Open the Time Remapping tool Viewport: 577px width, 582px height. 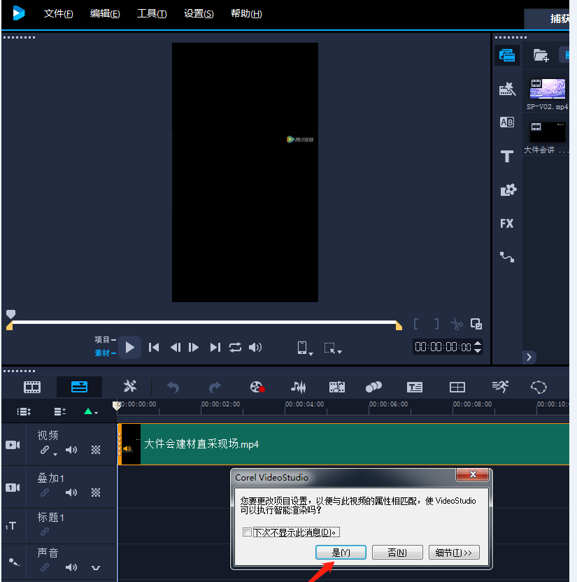pos(500,387)
